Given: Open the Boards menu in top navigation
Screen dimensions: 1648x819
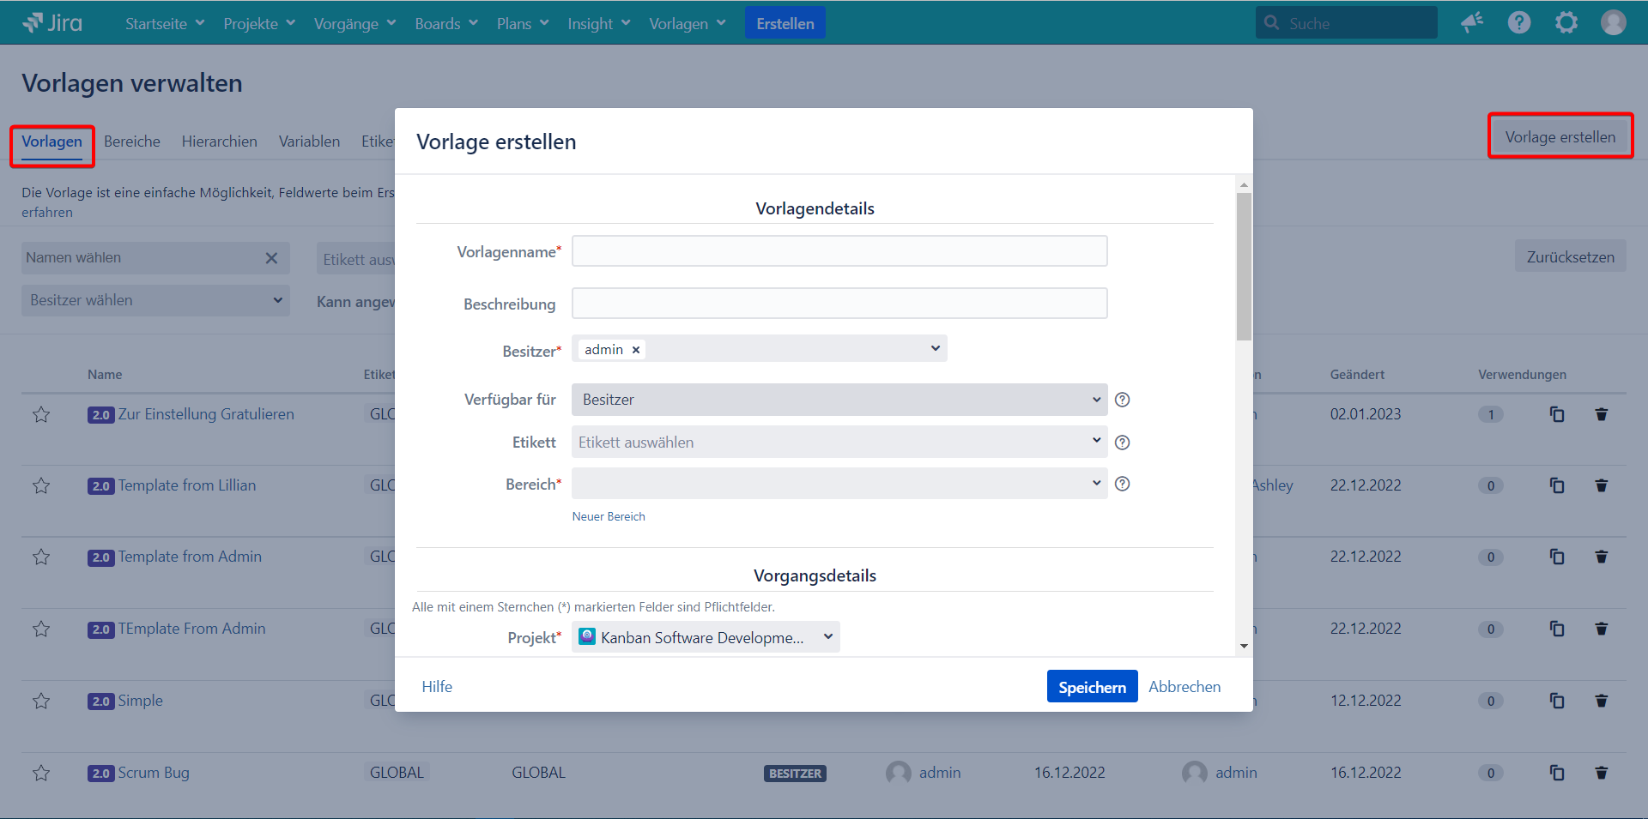Looking at the screenshot, I should (x=445, y=24).
